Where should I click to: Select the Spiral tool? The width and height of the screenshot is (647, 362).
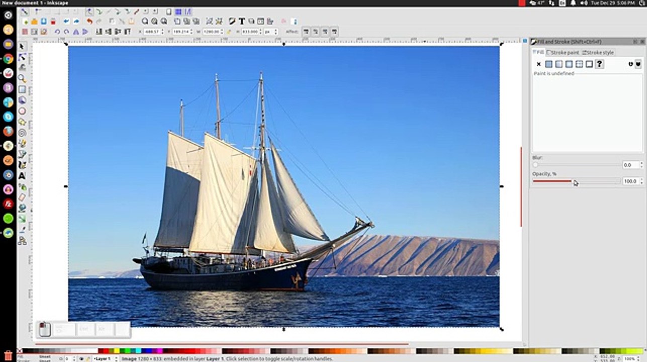(22, 133)
